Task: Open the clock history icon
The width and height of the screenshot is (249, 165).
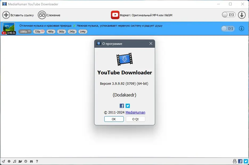Action: tap(26, 161)
